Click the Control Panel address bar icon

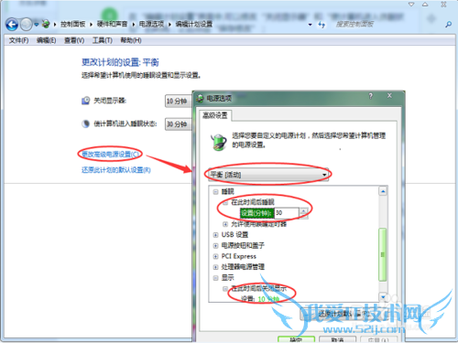pos(46,24)
